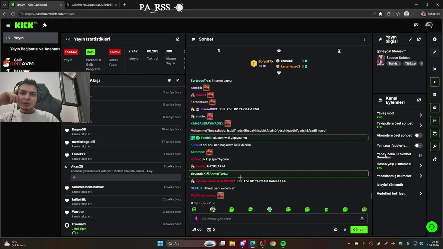Toggle Yalnızca ifadelerle switch
This screenshot has width=443, height=249.
418,146
